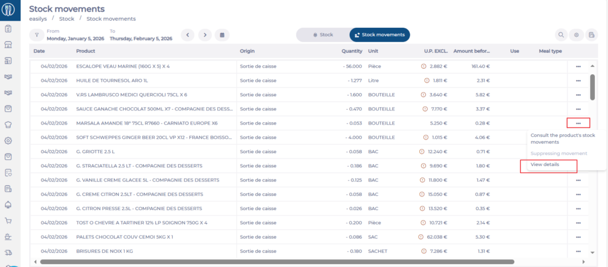Viewport: 608px width, 267px height.
Task: Open the From date Monday, January 5, 2026
Action: pos(75,39)
